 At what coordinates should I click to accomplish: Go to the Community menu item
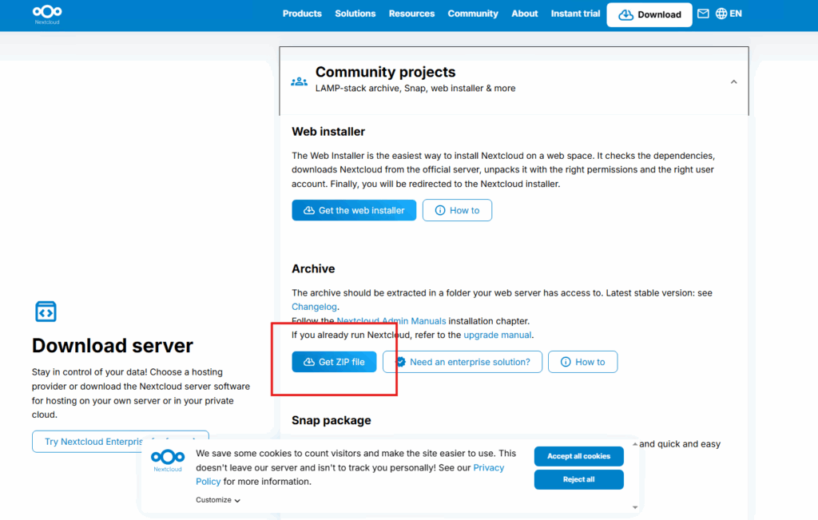473,14
